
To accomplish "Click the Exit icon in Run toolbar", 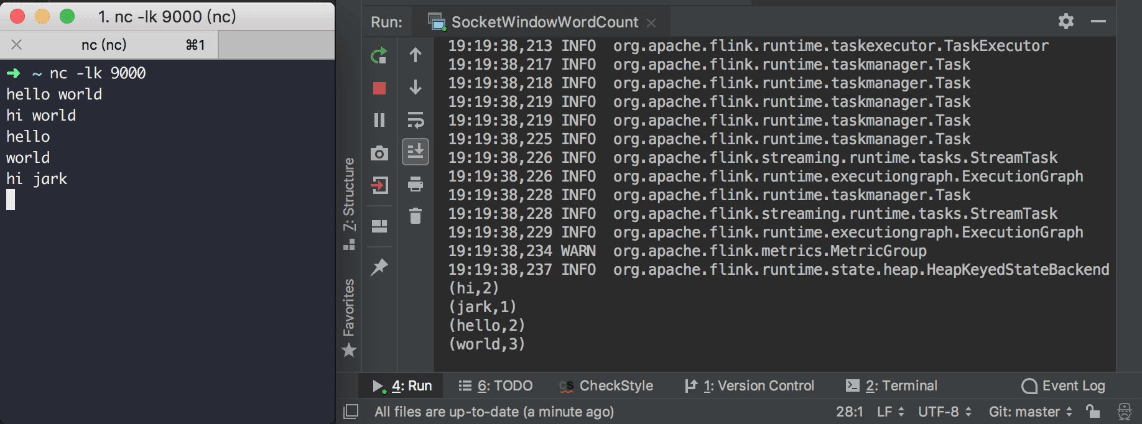I will [379, 185].
